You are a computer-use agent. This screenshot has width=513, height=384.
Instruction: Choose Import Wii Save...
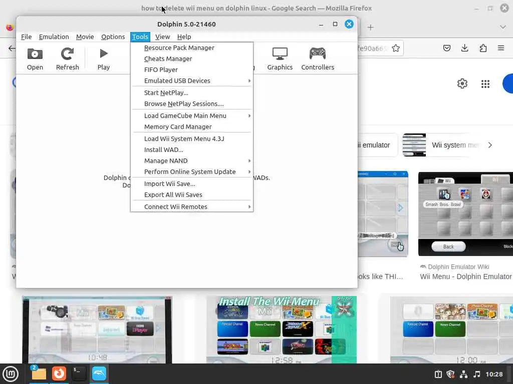click(192, 184)
